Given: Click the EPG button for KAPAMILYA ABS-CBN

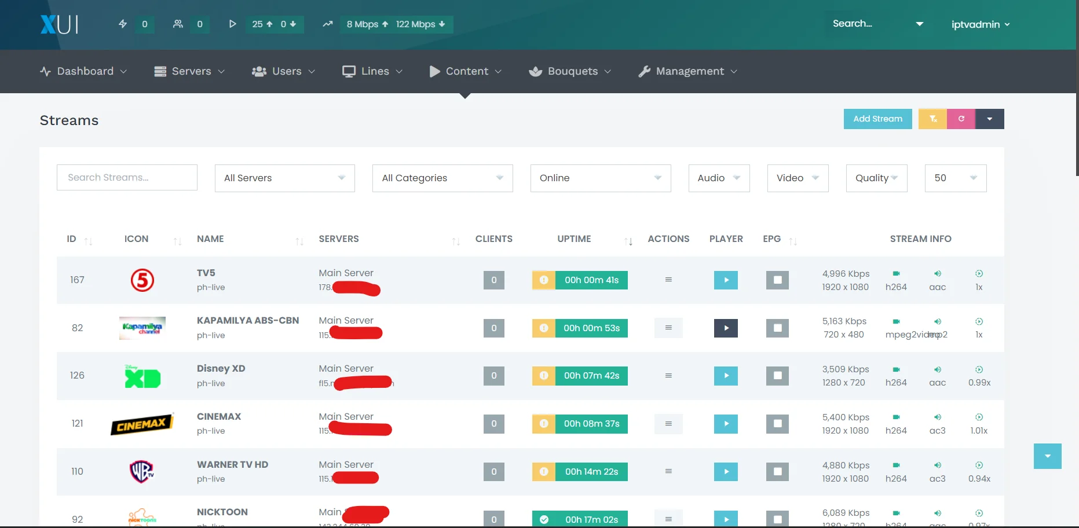Looking at the screenshot, I should point(777,328).
